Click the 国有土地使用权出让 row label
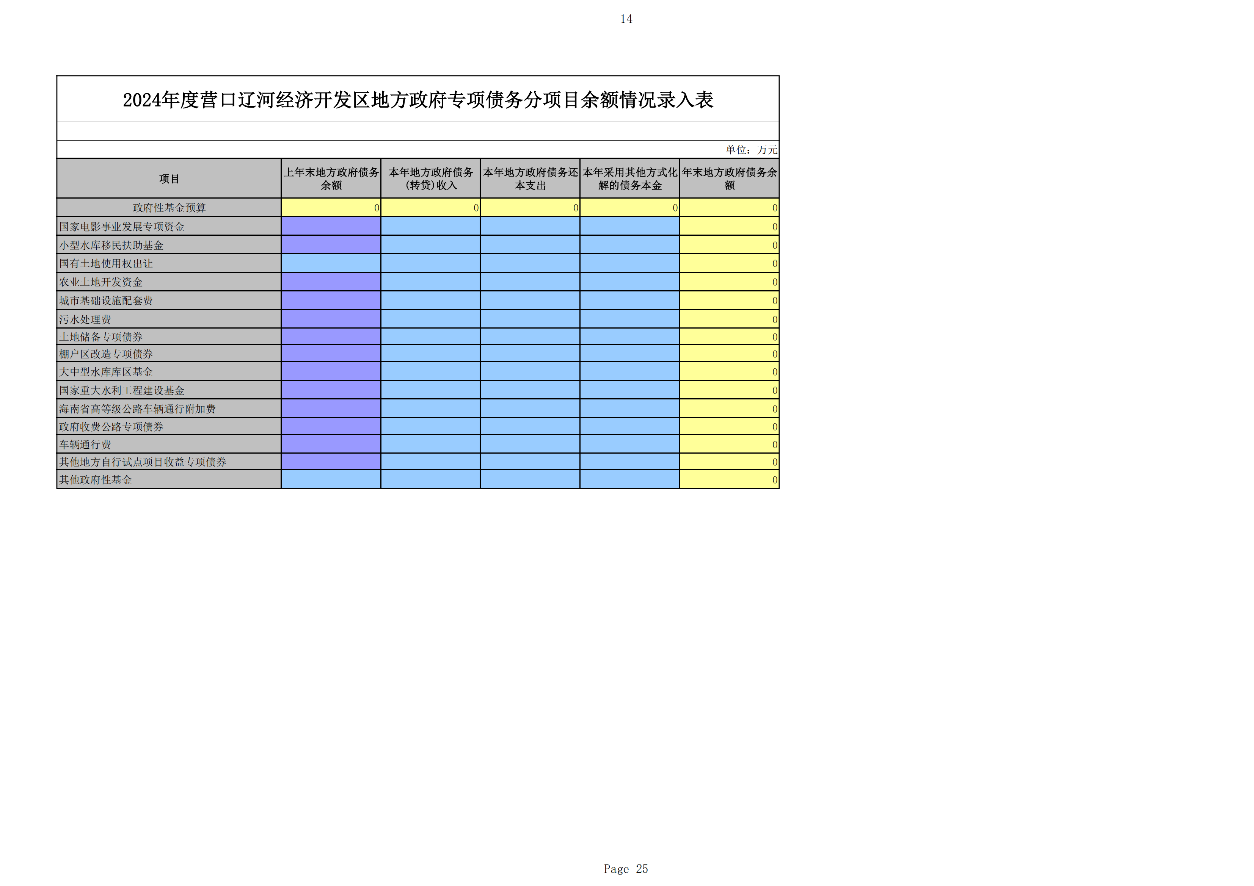 point(170,264)
